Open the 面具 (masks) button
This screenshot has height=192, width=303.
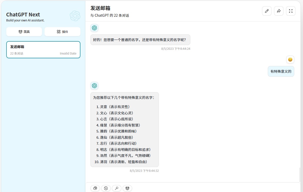24,32
